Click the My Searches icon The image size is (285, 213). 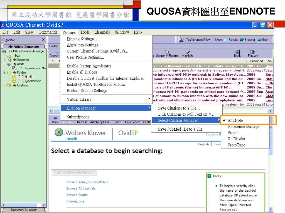[9, 60]
